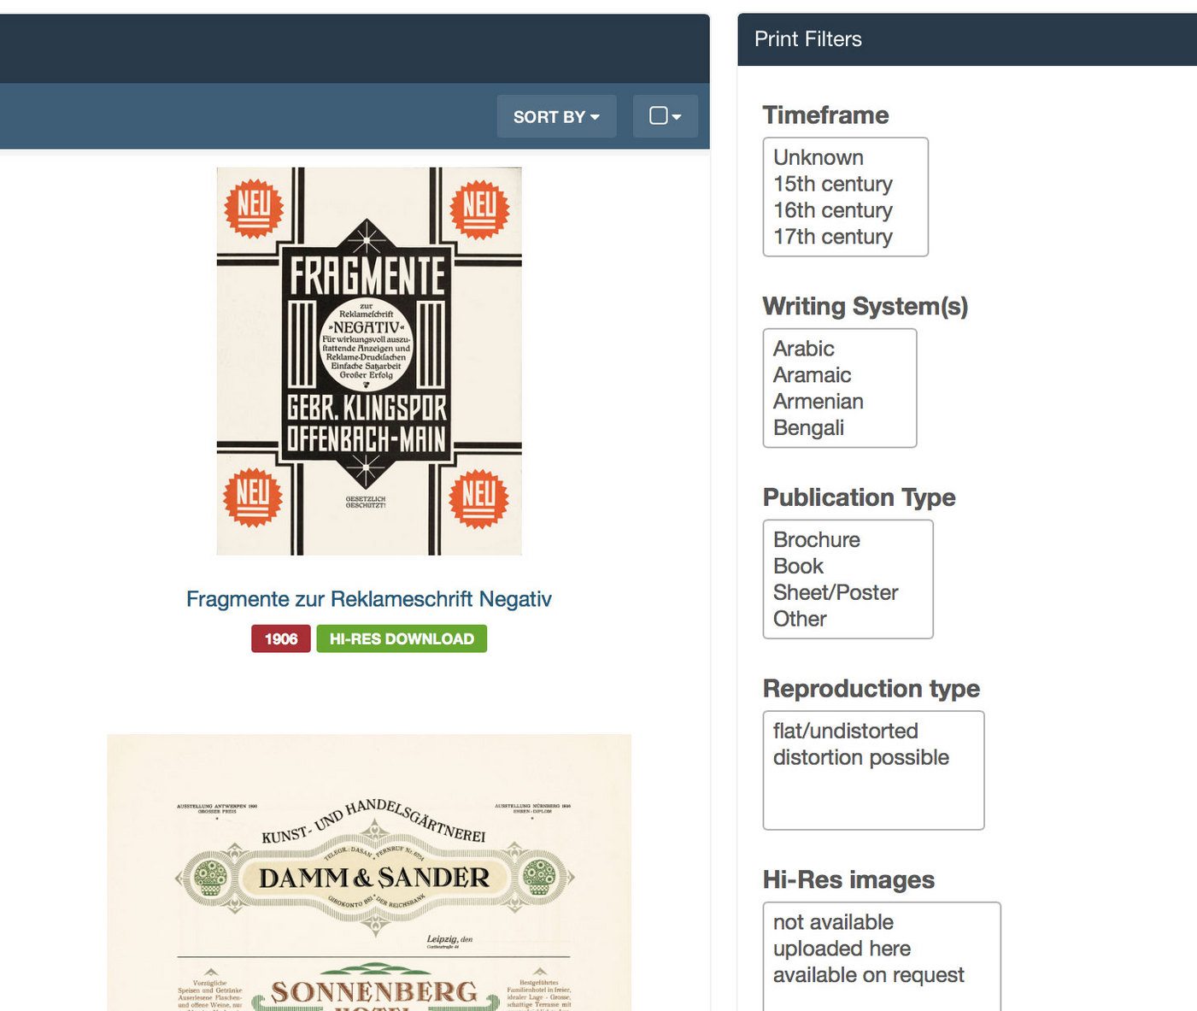Image resolution: width=1197 pixels, height=1011 pixels.
Task: Click the 1906 year badge
Action: 281,639
